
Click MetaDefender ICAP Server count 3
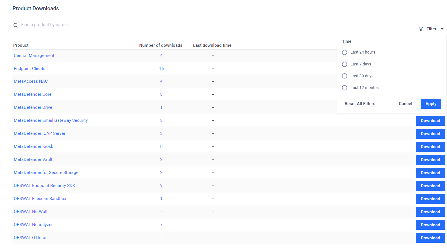click(x=161, y=133)
